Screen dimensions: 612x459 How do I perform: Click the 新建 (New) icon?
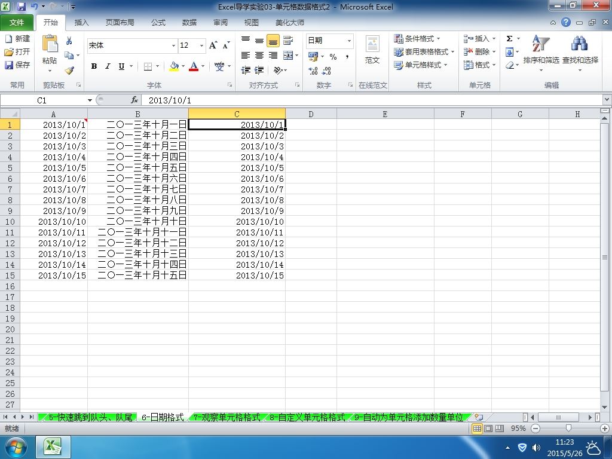point(8,39)
